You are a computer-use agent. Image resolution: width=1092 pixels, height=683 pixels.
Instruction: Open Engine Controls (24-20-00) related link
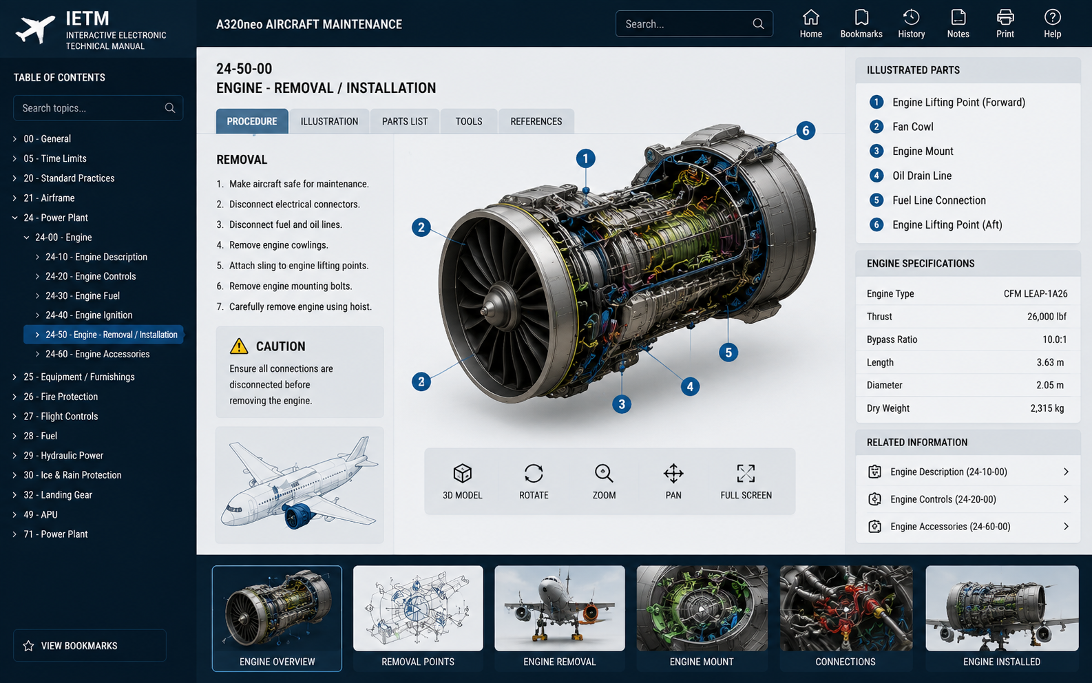(968, 499)
